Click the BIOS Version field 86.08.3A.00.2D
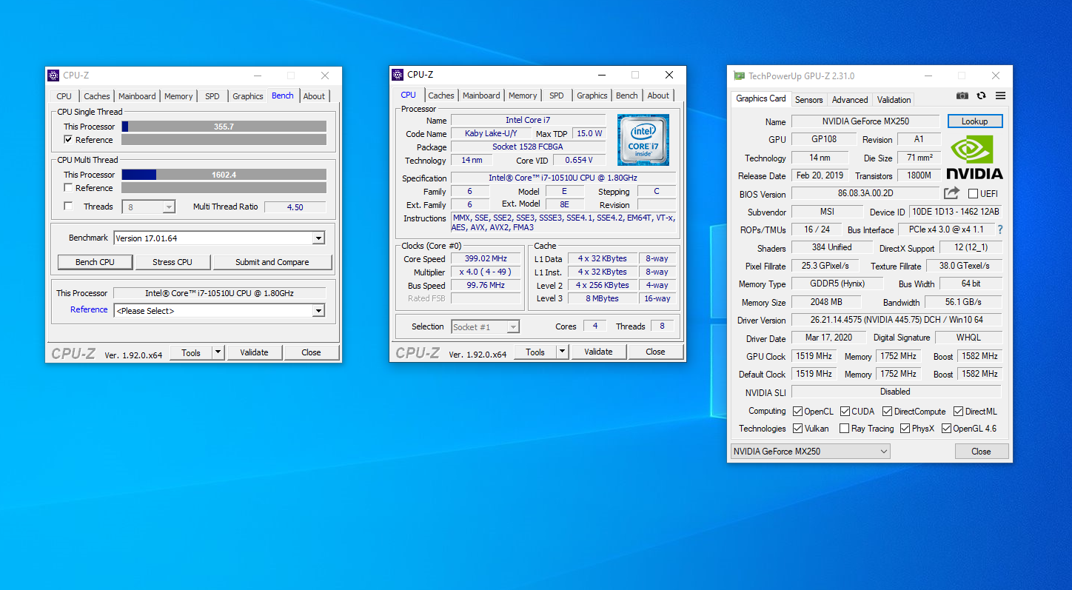 (x=865, y=193)
